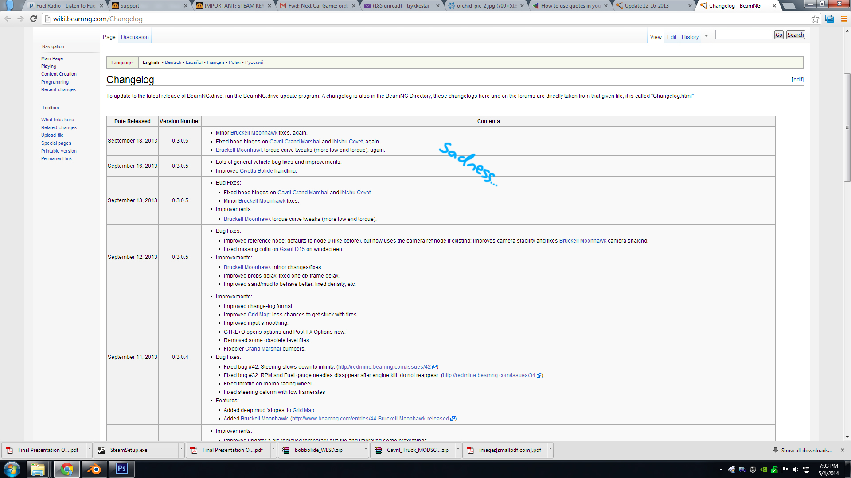Open new tab button
851x478 pixels.
788,6
